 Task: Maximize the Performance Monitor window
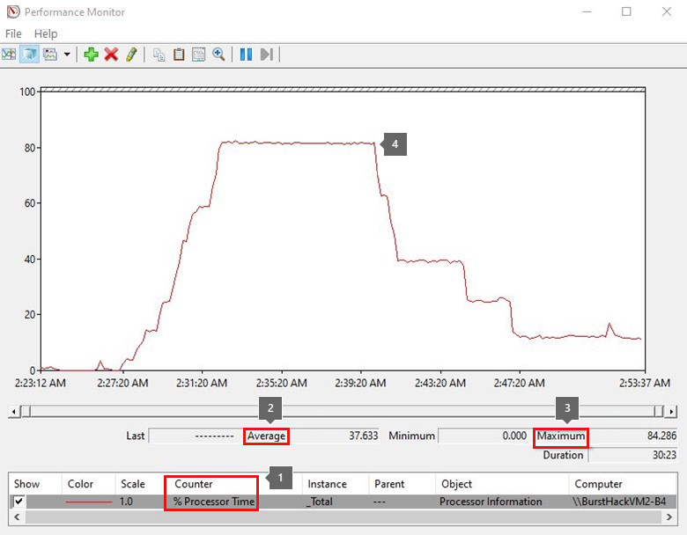[x=626, y=11]
